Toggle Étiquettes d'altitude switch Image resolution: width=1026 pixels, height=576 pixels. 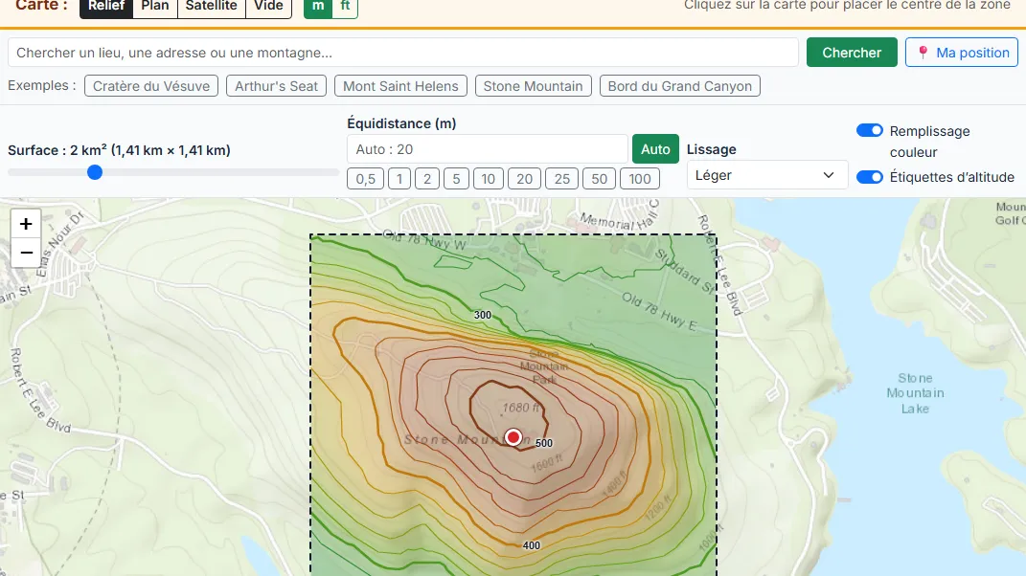click(x=870, y=177)
